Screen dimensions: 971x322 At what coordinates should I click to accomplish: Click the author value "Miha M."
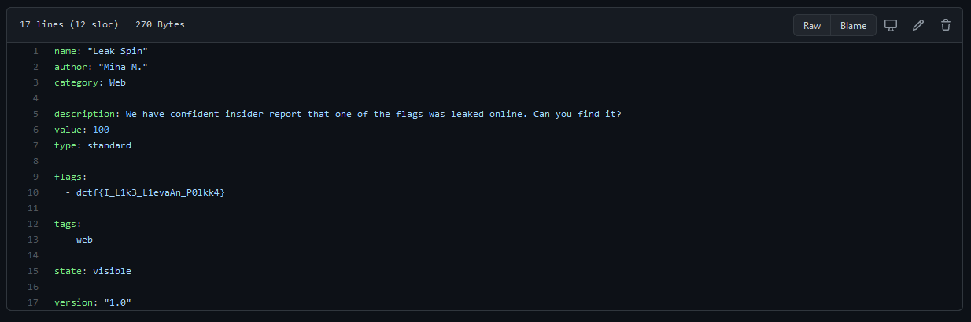124,67
